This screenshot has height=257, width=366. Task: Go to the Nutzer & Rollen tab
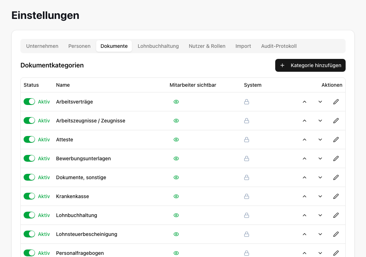pos(207,46)
